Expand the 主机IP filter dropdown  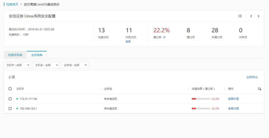tap(17, 65)
